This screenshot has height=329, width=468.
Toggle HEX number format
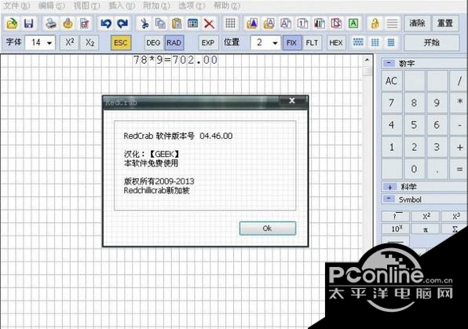336,42
